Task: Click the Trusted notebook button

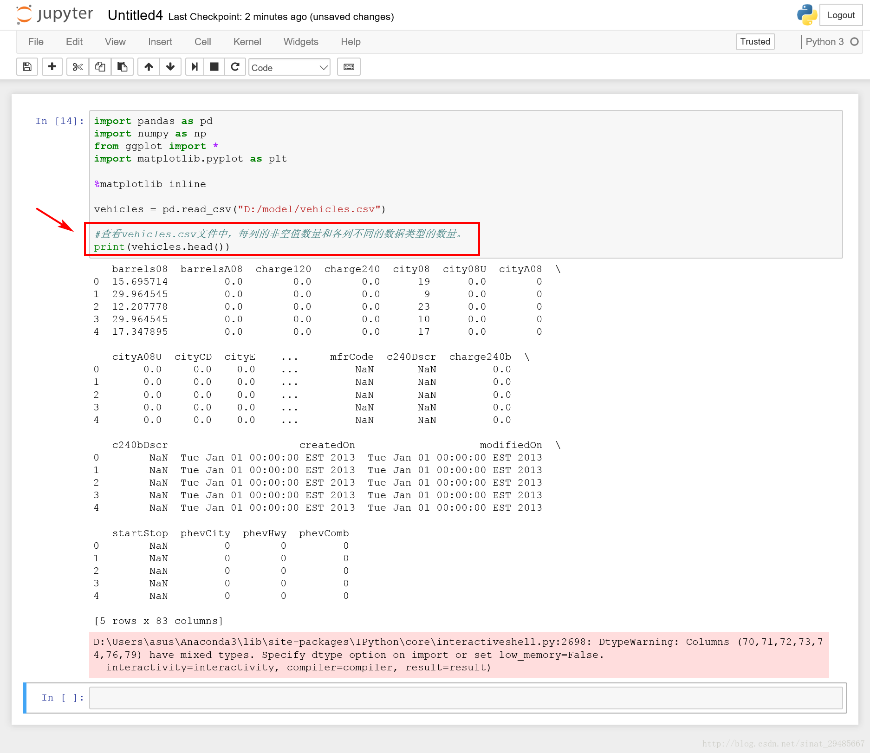Action: coord(755,41)
